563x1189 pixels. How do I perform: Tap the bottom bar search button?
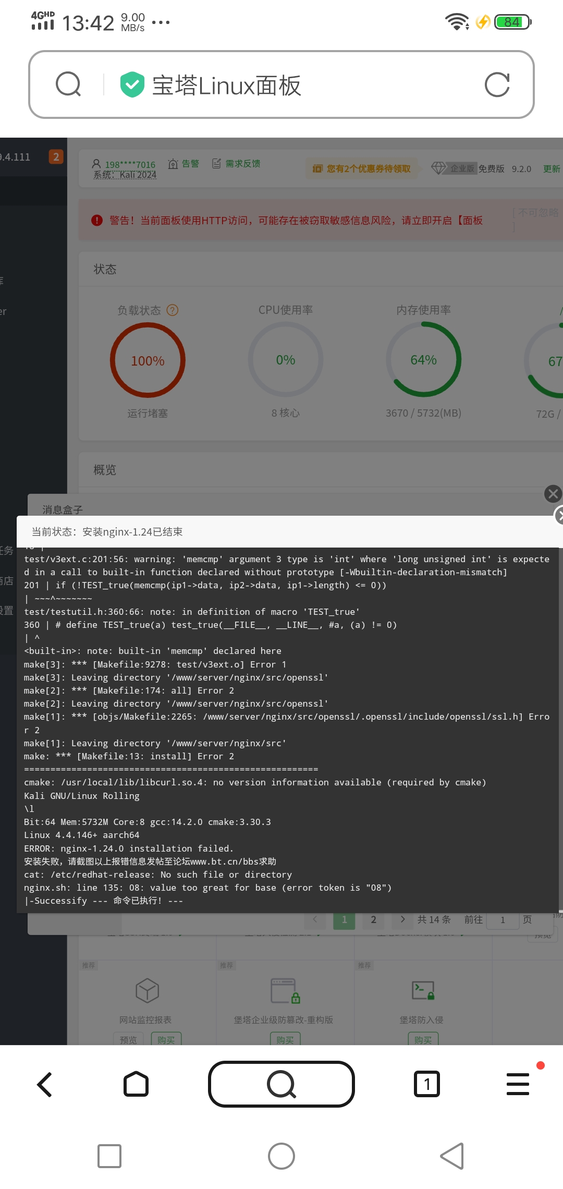281,1084
